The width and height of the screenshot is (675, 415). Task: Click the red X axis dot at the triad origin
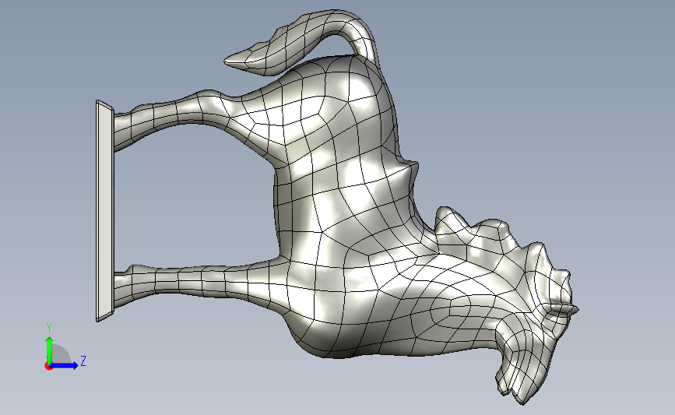[48, 367]
